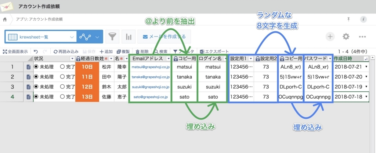Image resolution: width=376 pixels, height=153 pixels.
Task: Open the tanaka@grapeshoji.co.jp email link
Action: [x=151, y=77]
